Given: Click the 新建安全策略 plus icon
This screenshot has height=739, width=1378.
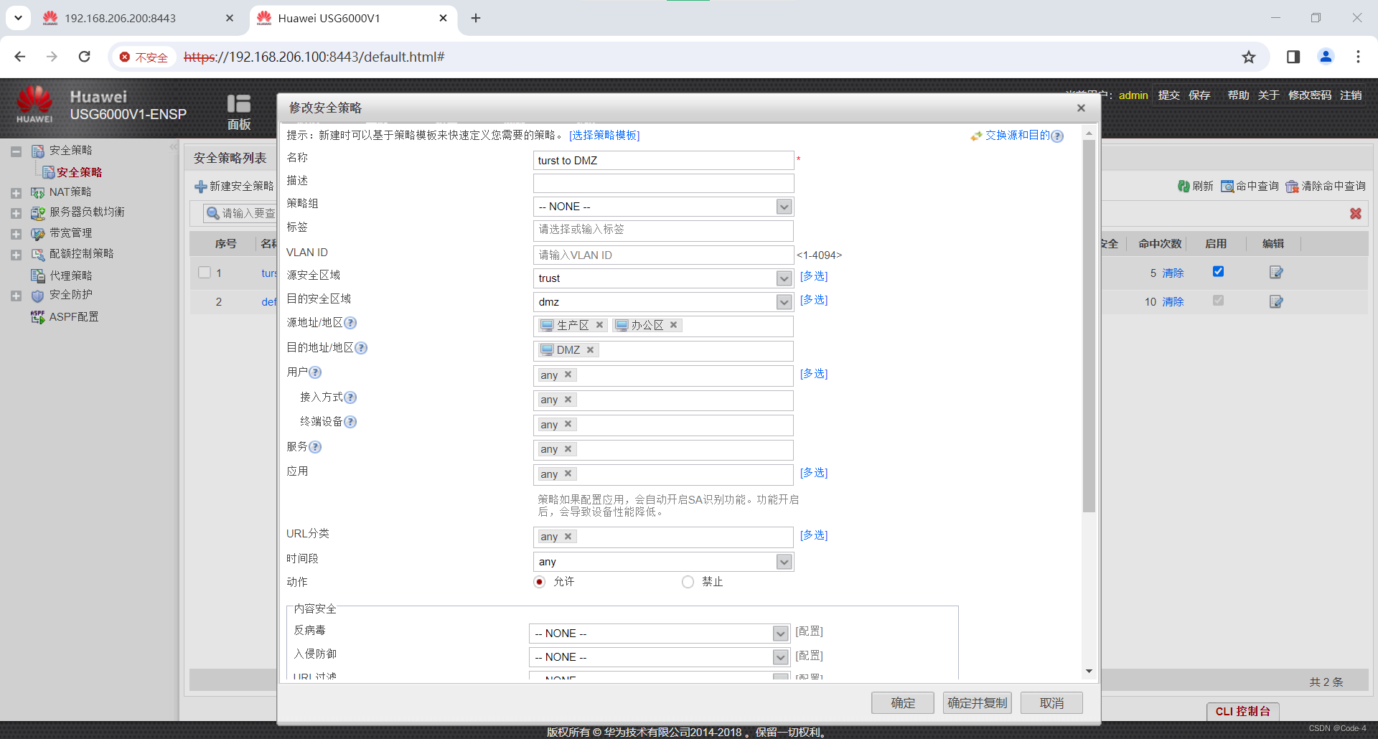Looking at the screenshot, I should pyautogui.click(x=201, y=187).
